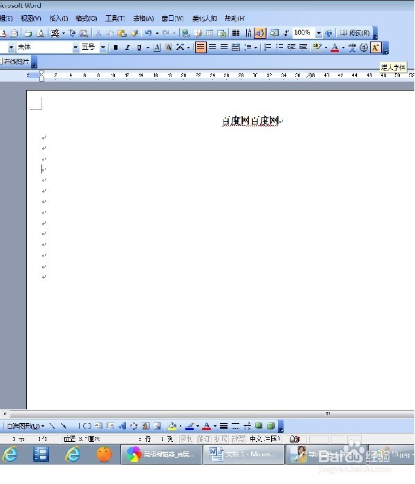Expand the Line Spacing dropdown arrow

tap(256, 48)
